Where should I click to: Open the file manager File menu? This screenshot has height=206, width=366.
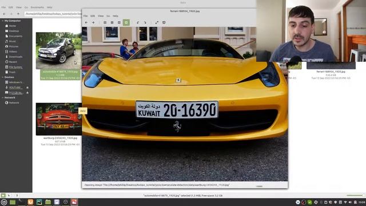tap(3, 7)
